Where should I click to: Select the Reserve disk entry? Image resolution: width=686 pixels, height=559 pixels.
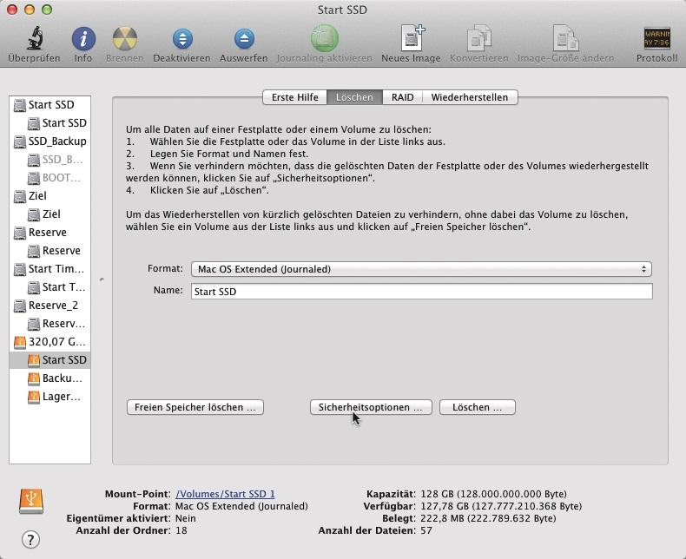click(49, 233)
